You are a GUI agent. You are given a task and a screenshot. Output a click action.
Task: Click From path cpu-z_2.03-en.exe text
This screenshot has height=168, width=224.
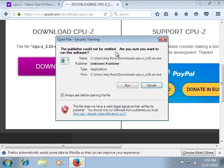click(x=126, y=74)
